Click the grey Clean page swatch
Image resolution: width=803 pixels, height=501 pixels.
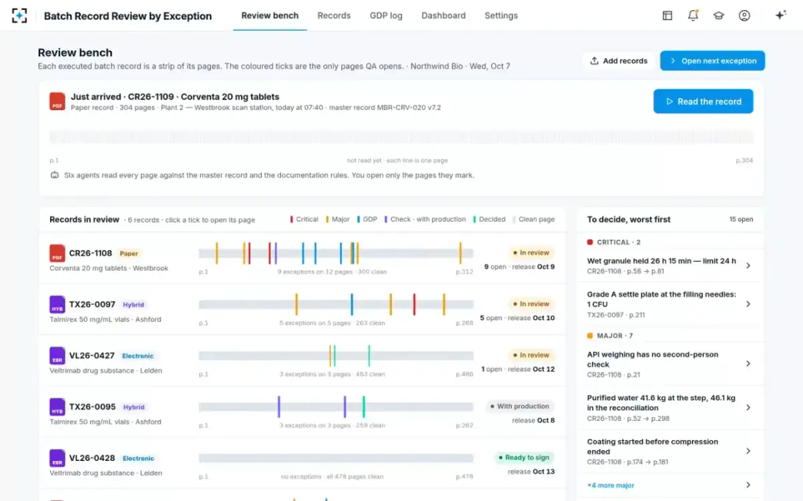click(515, 219)
